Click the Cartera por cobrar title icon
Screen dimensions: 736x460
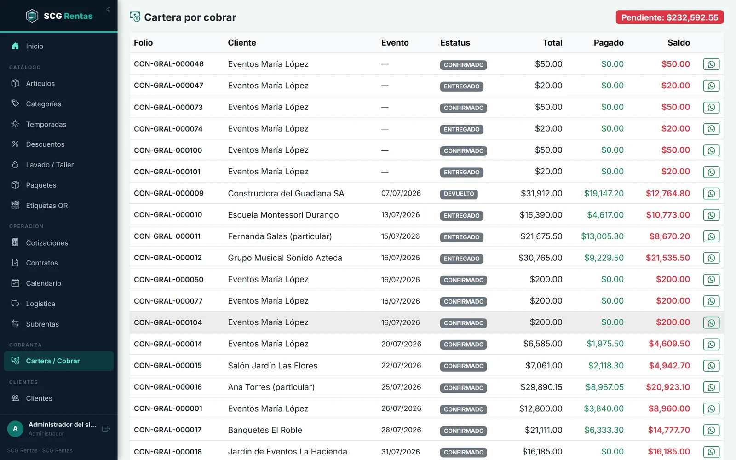point(135,17)
